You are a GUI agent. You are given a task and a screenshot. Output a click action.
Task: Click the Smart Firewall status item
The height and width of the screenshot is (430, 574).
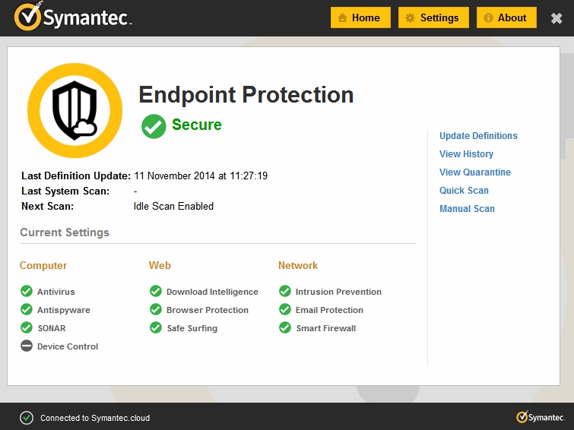click(325, 328)
